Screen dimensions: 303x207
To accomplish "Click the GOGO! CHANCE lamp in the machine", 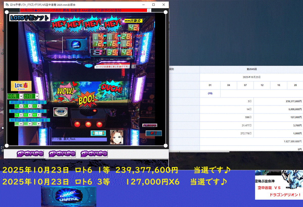I will (x=76, y=45).
